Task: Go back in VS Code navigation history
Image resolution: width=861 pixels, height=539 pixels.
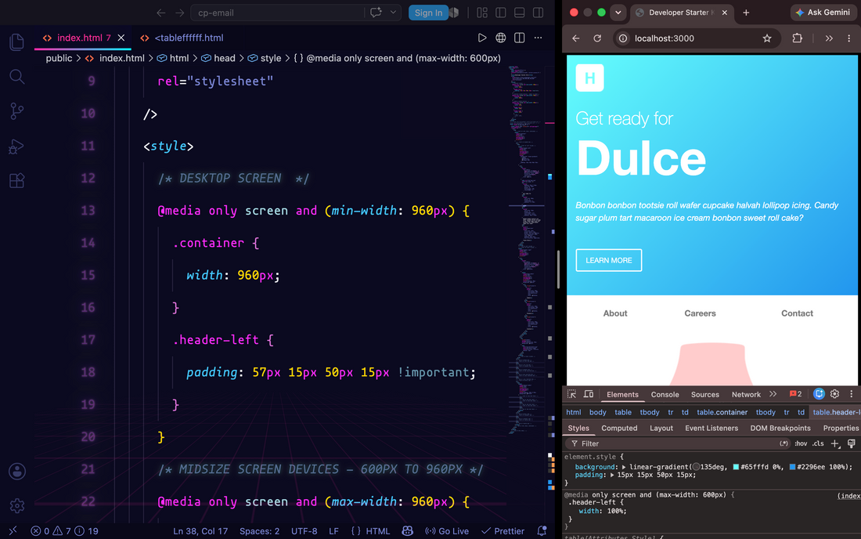Action: (x=161, y=13)
